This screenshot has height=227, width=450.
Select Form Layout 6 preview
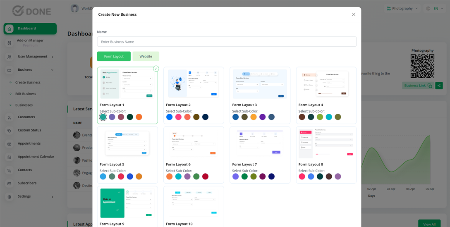[x=194, y=143]
